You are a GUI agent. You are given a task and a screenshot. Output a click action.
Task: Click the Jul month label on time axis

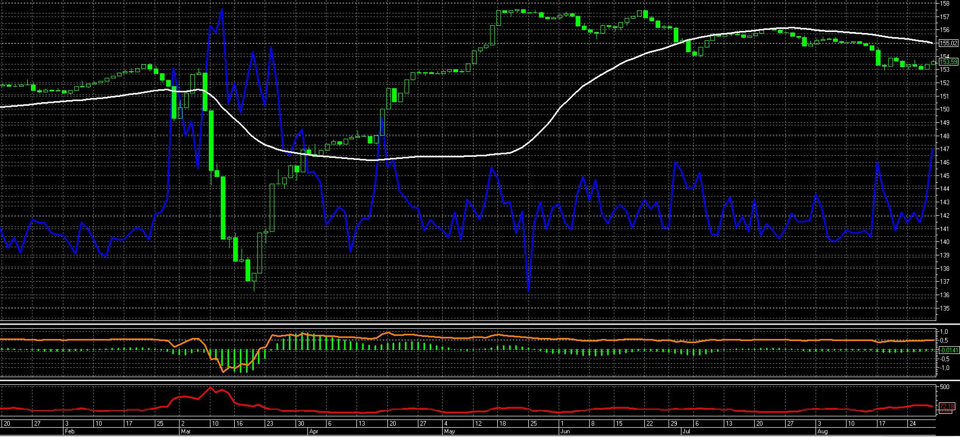[x=686, y=430]
